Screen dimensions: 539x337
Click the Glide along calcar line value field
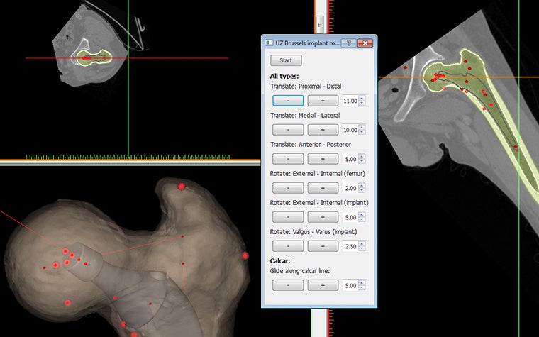350,285
